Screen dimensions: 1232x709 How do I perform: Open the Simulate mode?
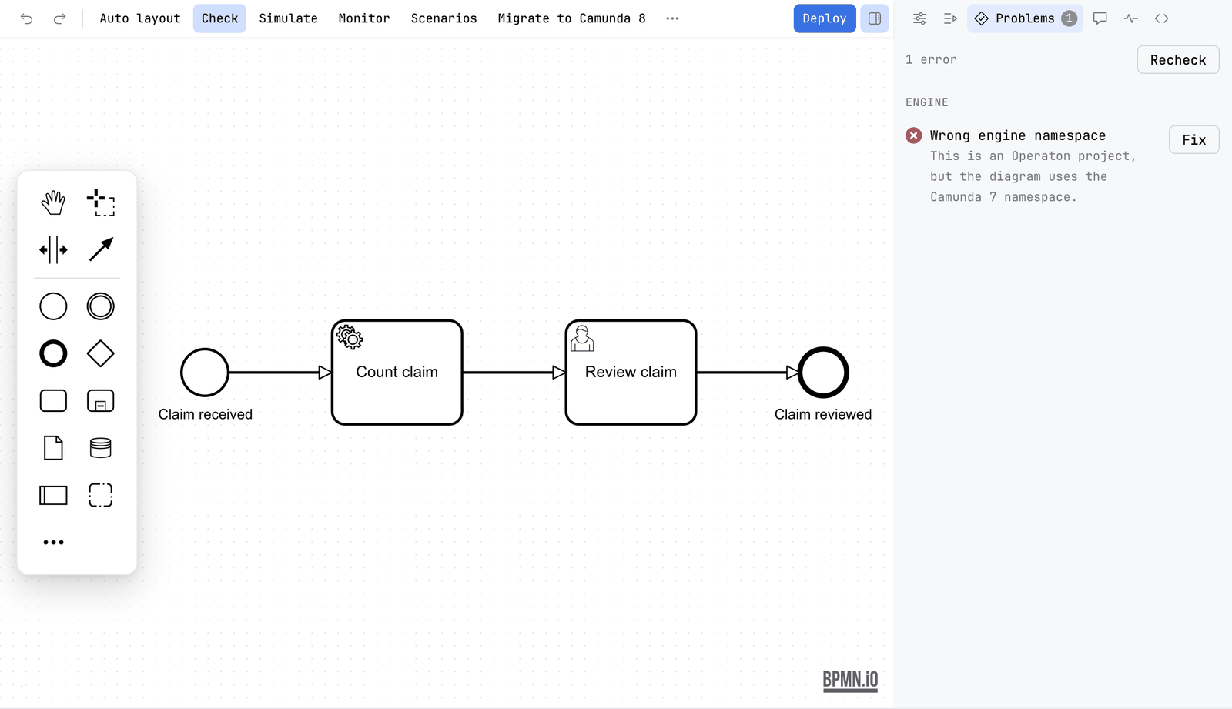click(288, 18)
